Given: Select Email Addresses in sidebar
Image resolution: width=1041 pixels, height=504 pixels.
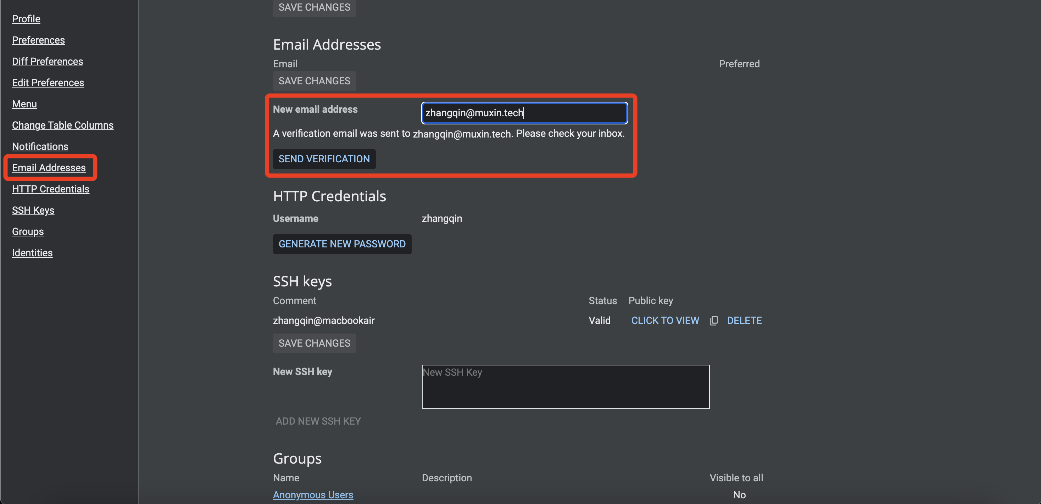Looking at the screenshot, I should coord(49,168).
